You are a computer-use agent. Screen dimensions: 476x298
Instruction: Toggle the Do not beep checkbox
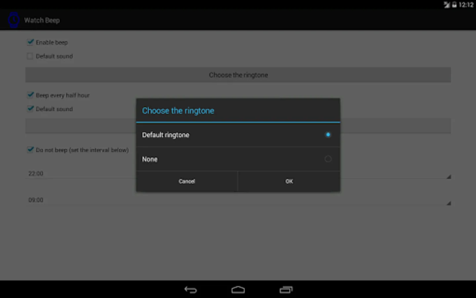pyautogui.click(x=30, y=150)
